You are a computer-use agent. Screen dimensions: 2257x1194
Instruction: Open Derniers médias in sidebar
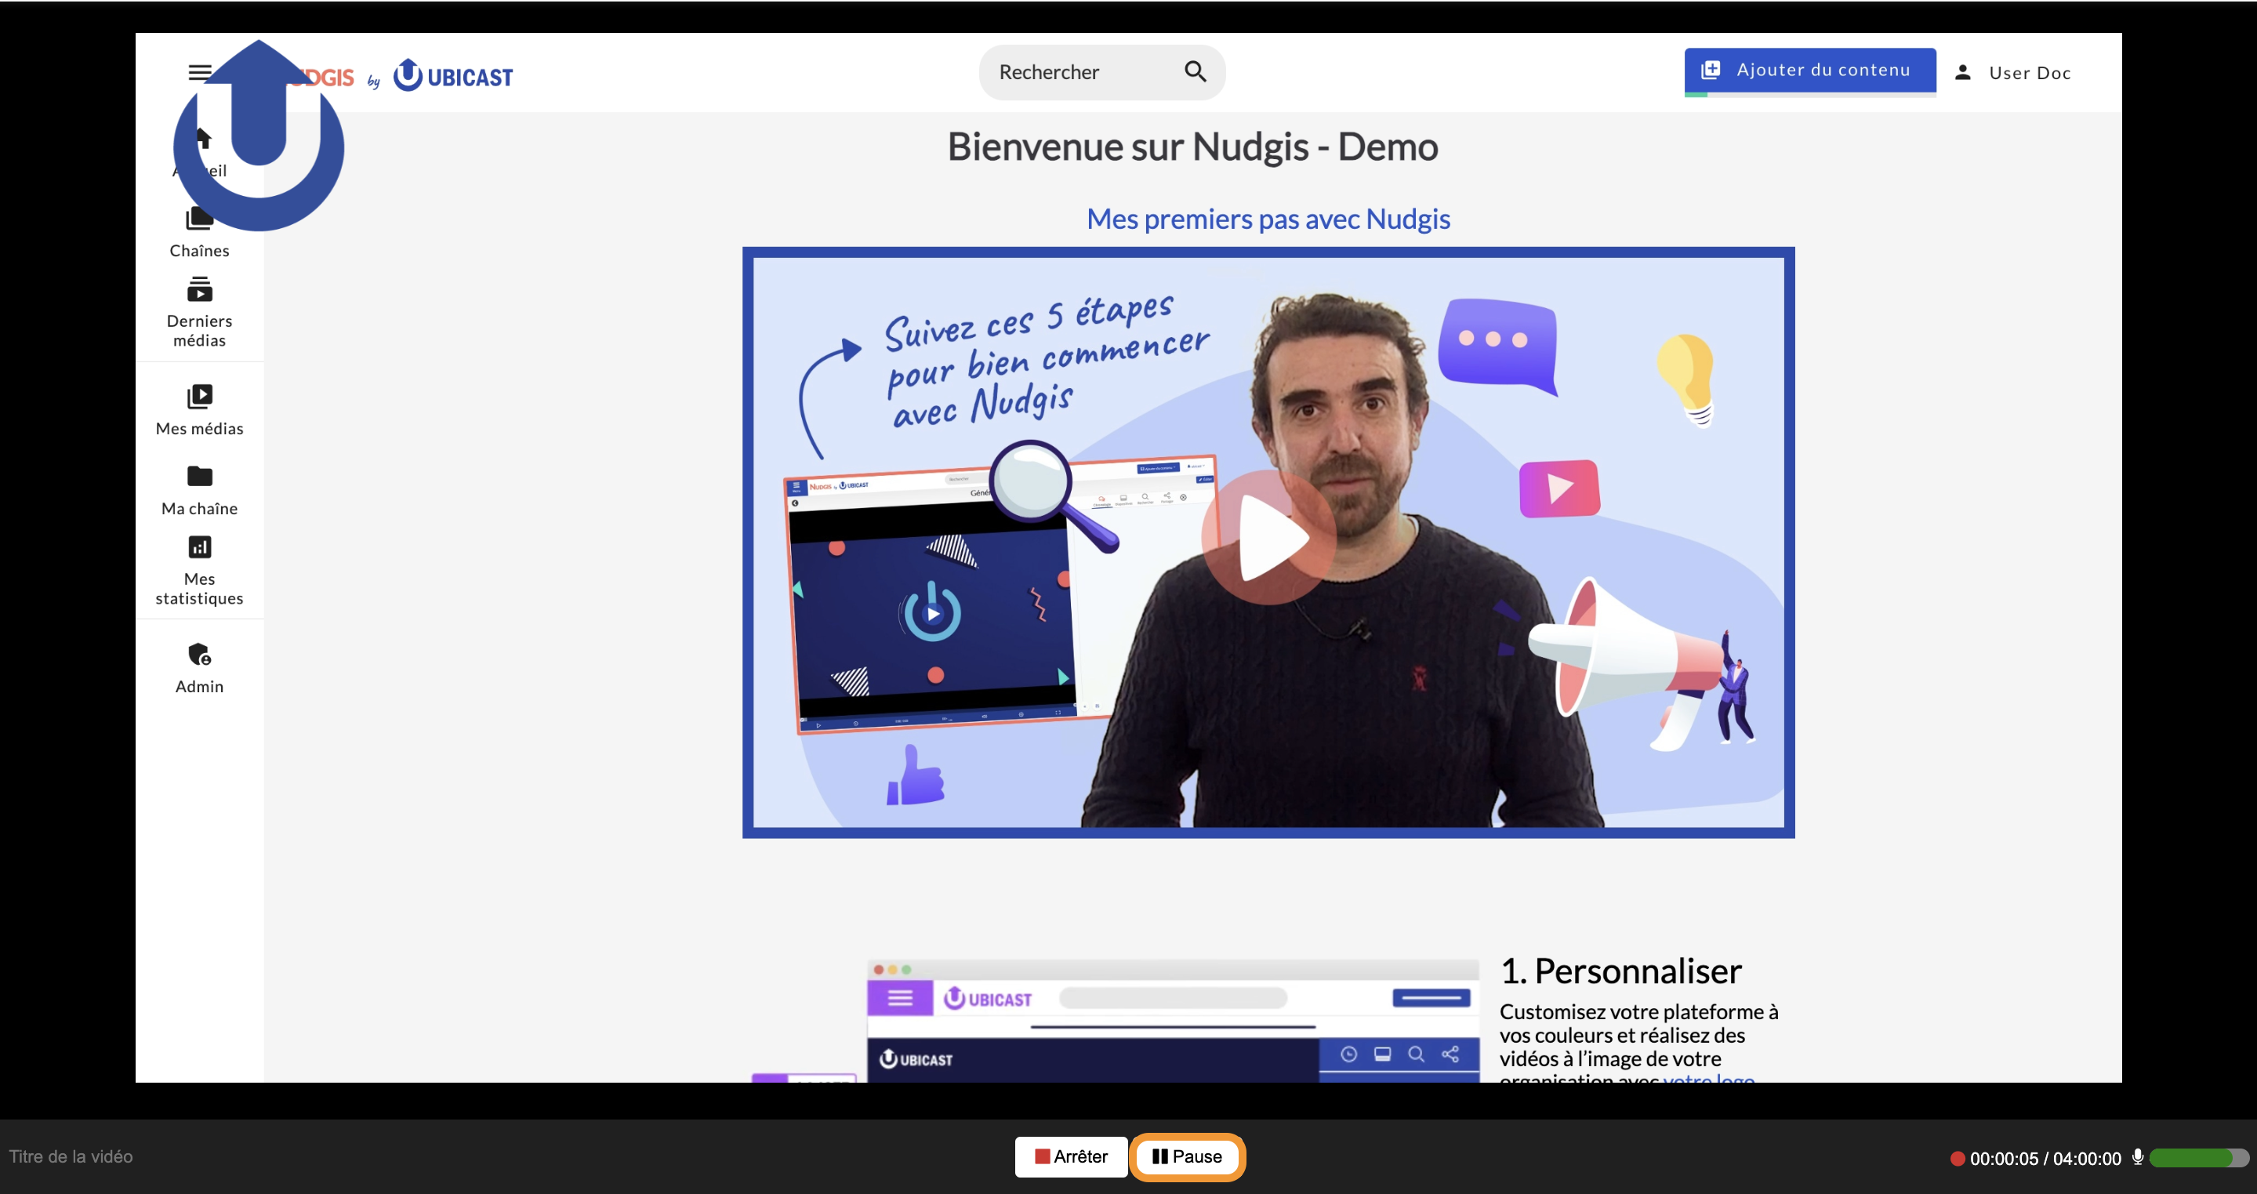point(200,313)
